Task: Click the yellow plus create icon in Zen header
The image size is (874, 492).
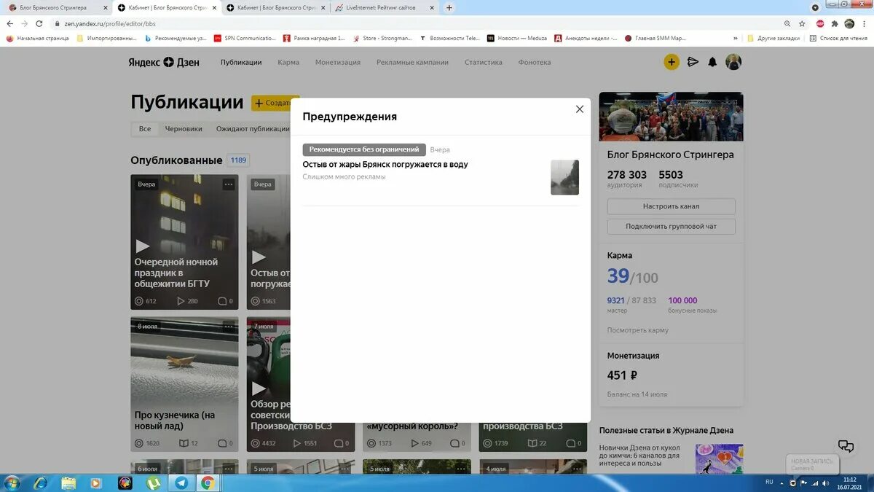Action: tap(671, 62)
